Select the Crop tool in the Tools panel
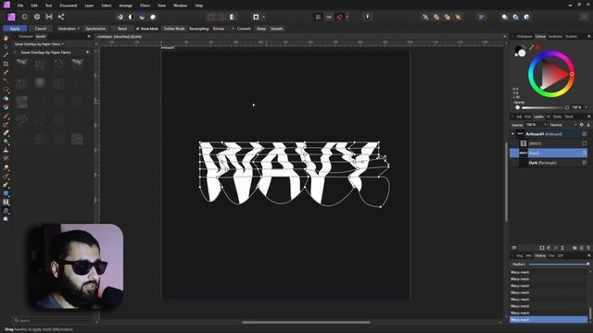This screenshot has height=333, width=593. 6,64
